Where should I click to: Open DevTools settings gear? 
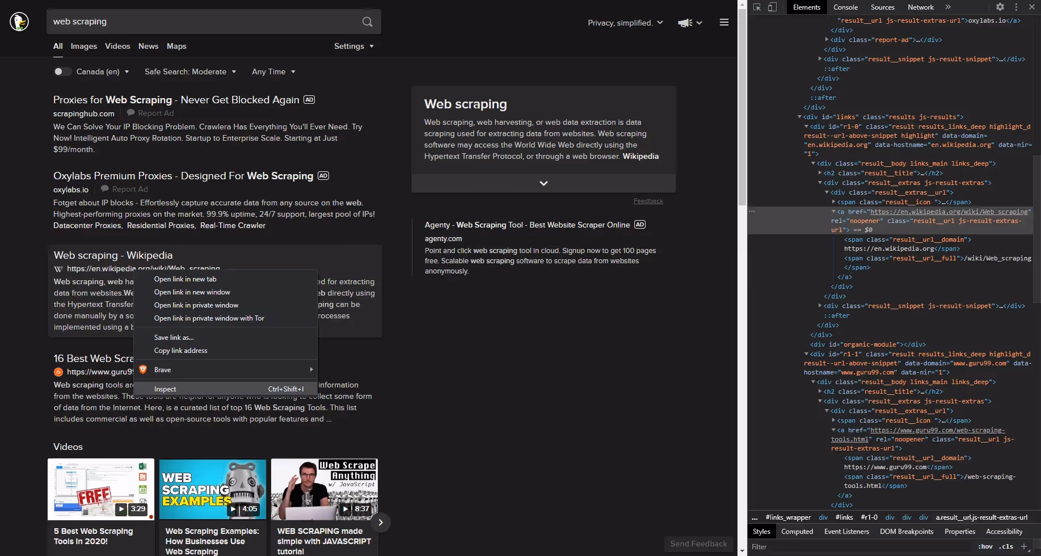[1000, 7]
